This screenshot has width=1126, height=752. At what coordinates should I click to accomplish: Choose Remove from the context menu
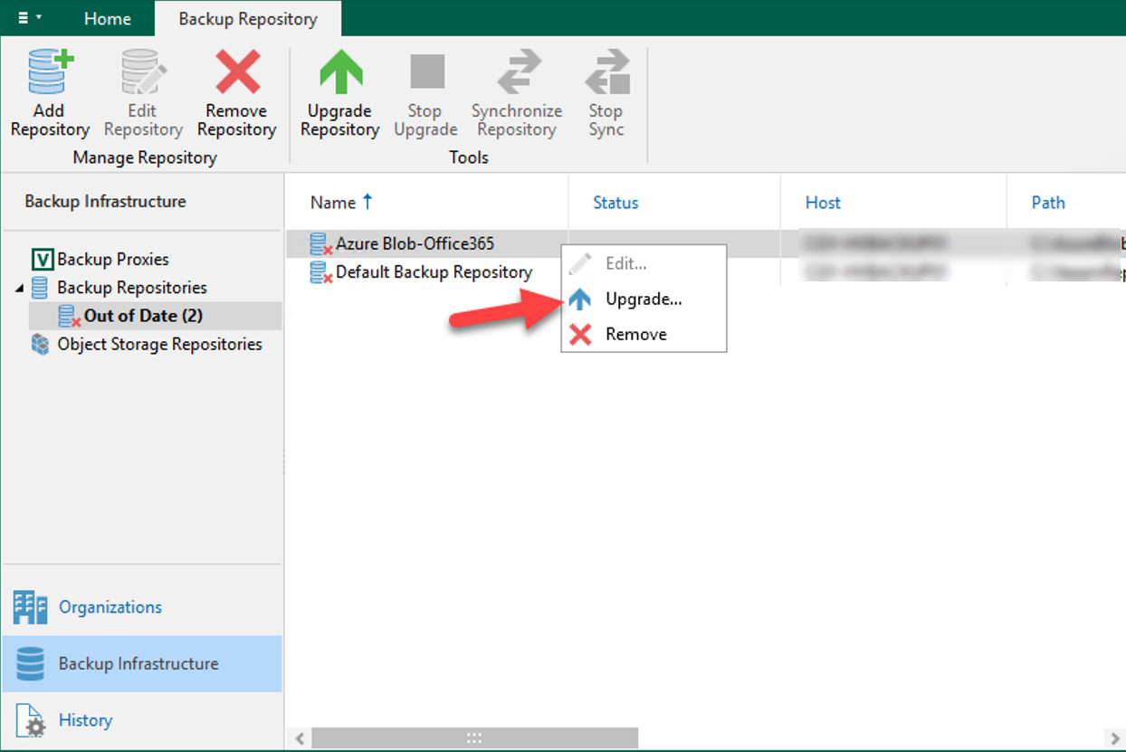pos(635,334)
